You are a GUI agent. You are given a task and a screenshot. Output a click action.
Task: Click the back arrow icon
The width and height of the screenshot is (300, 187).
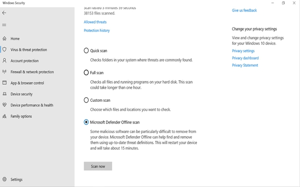(4, 13)
